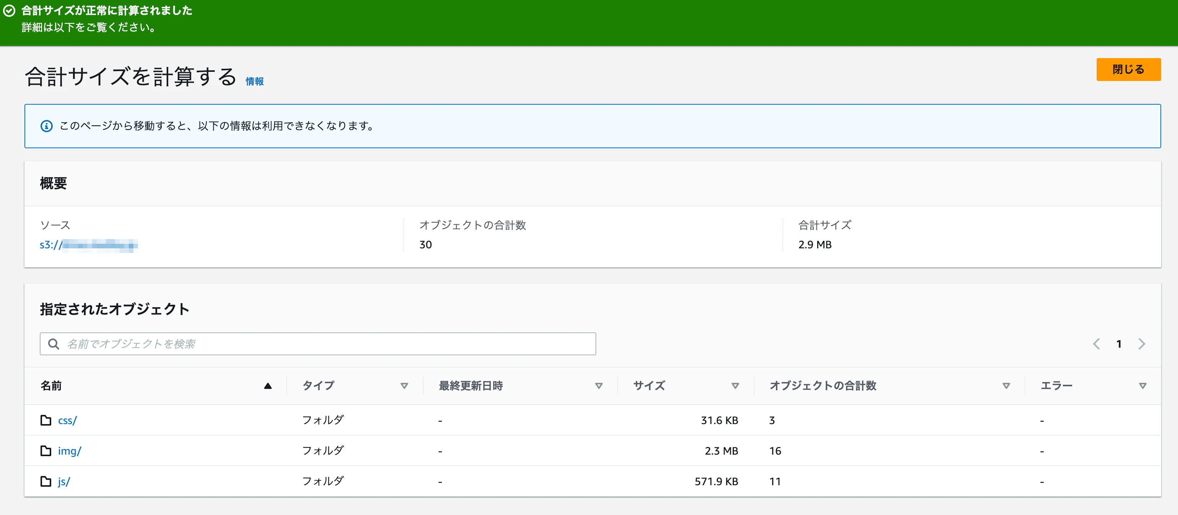The width and height of the screenshot is (1178, 515).
Task: Sort by 最終更新日時 column arrow
Action: coord(599,386)
